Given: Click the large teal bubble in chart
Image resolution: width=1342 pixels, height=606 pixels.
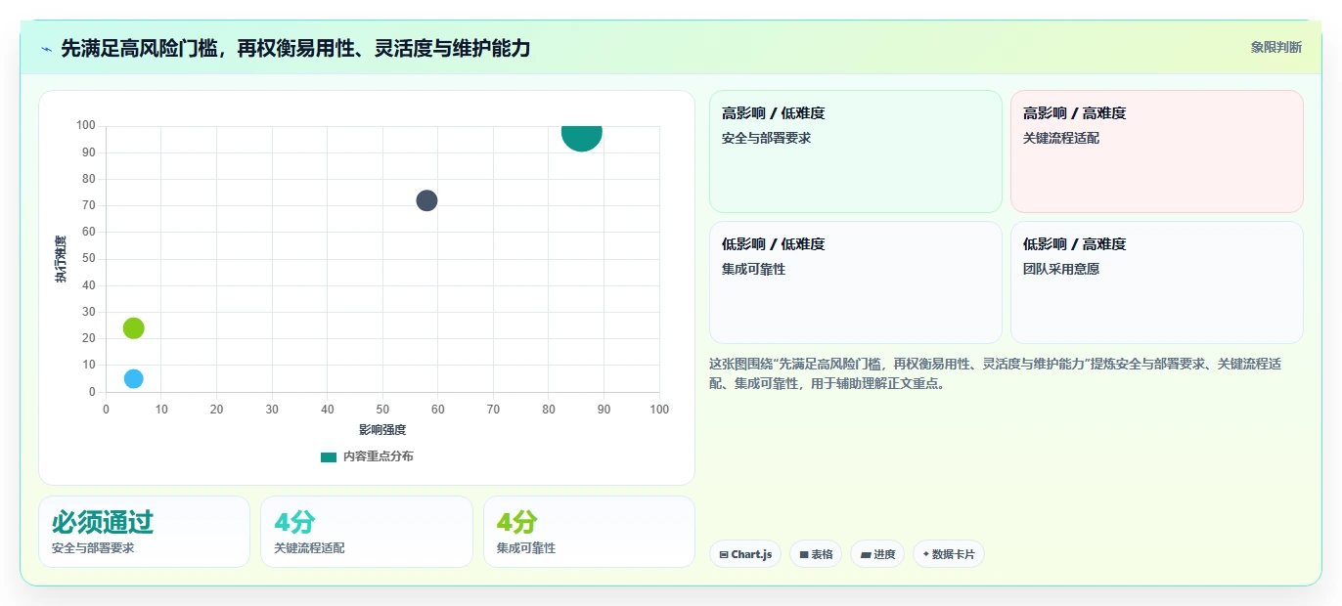Looking at the screenshot, I should [x=582, y=136].
